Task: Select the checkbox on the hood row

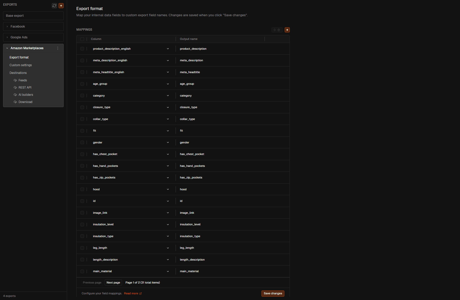Action: pyautogui.click(x=83, y=189)
